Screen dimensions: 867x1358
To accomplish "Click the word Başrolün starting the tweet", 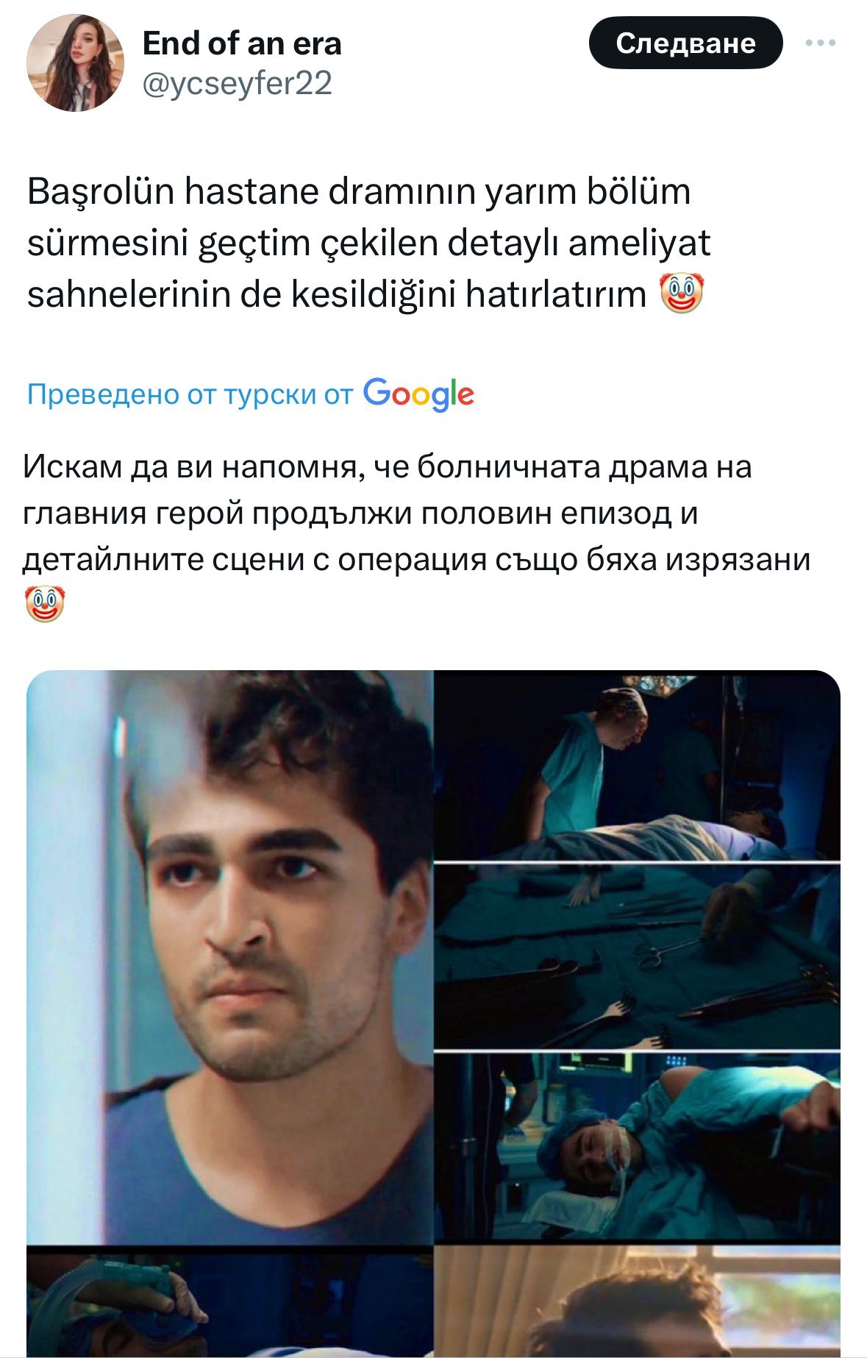I will 101,193.
